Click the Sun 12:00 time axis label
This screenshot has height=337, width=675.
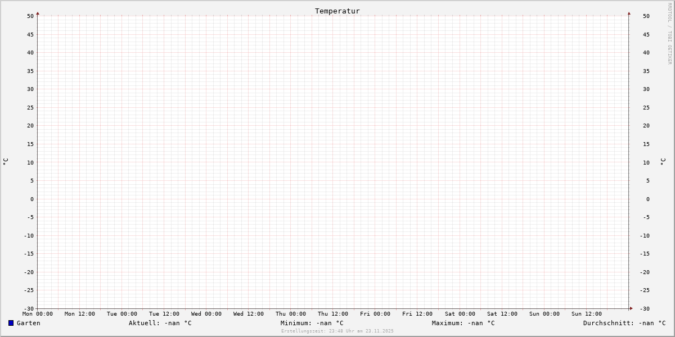click(x=586, y=314)
